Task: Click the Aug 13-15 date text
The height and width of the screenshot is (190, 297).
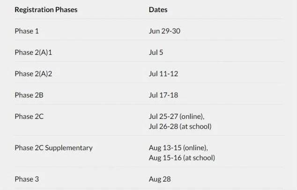Action: (163, 148)
